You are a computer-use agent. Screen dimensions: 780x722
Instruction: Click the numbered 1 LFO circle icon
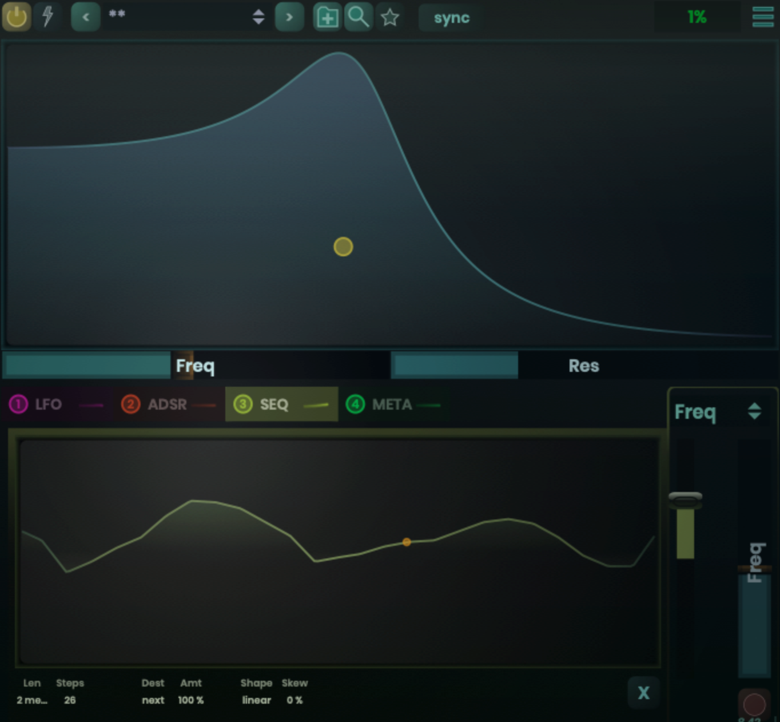[x=18, y=404]
